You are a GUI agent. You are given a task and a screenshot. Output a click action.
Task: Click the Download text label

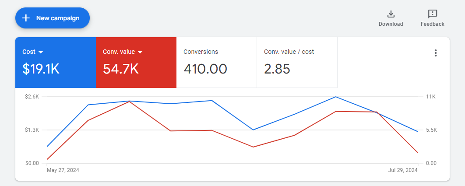pyautogui.click(x=391, y=24)
